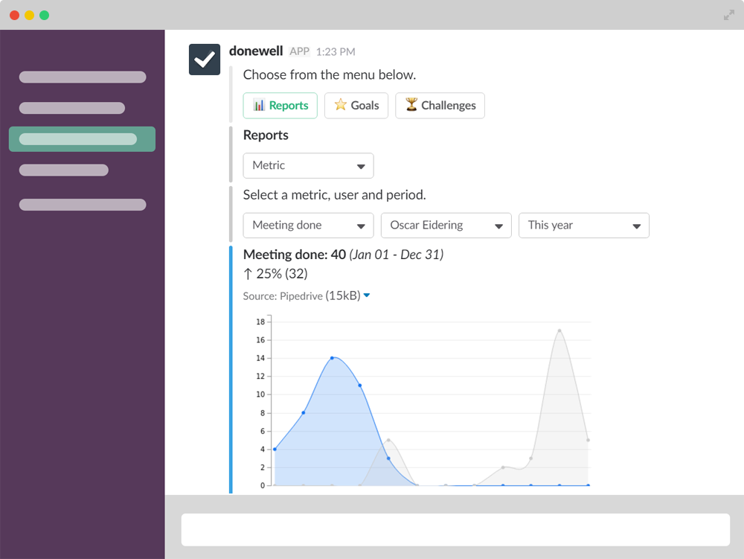
Task: Select the highlighted active sidebar channel
Action: point(82,139)
